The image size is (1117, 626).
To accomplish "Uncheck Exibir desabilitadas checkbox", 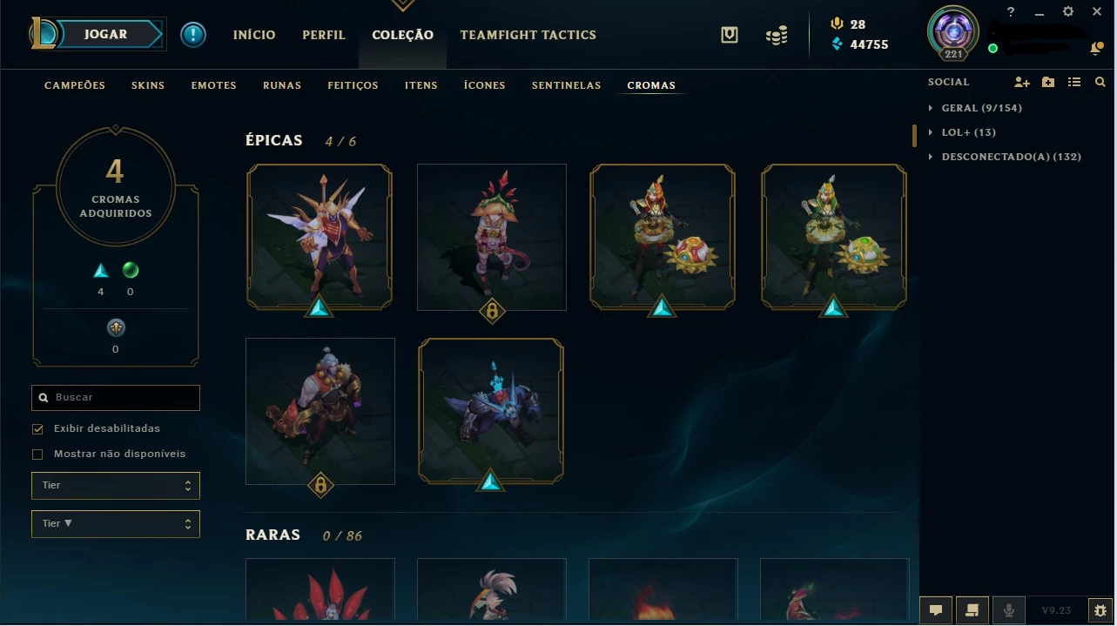I will tap(37, 428).
